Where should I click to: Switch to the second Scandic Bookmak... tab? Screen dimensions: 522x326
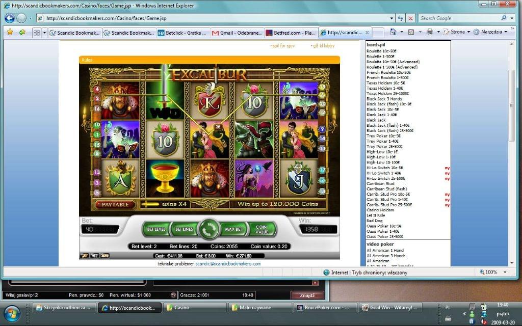pyautogui.click(x=129, y=33)
